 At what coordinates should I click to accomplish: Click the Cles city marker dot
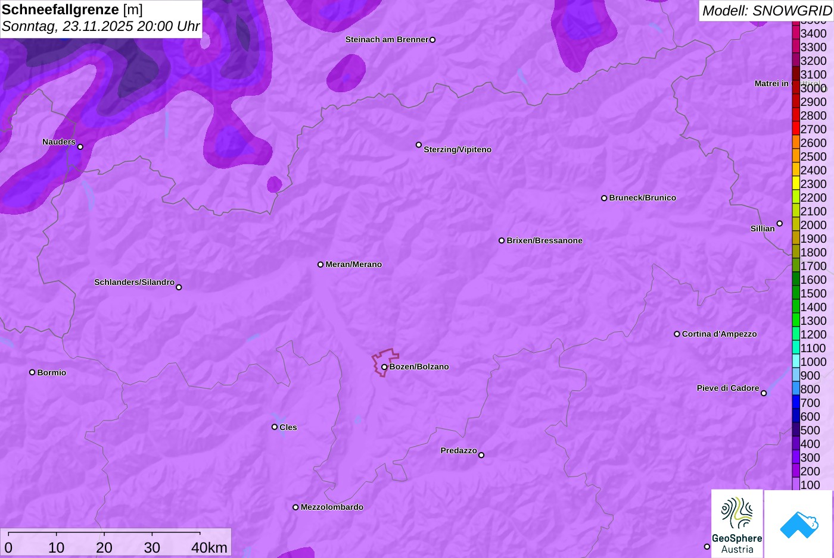[275, 427]
